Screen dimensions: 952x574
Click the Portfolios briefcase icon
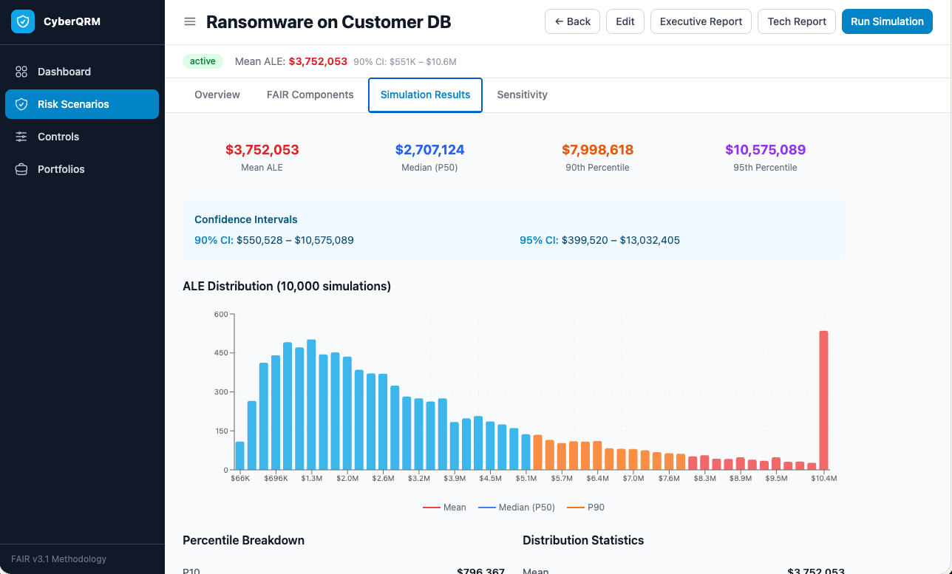(21, 169)
